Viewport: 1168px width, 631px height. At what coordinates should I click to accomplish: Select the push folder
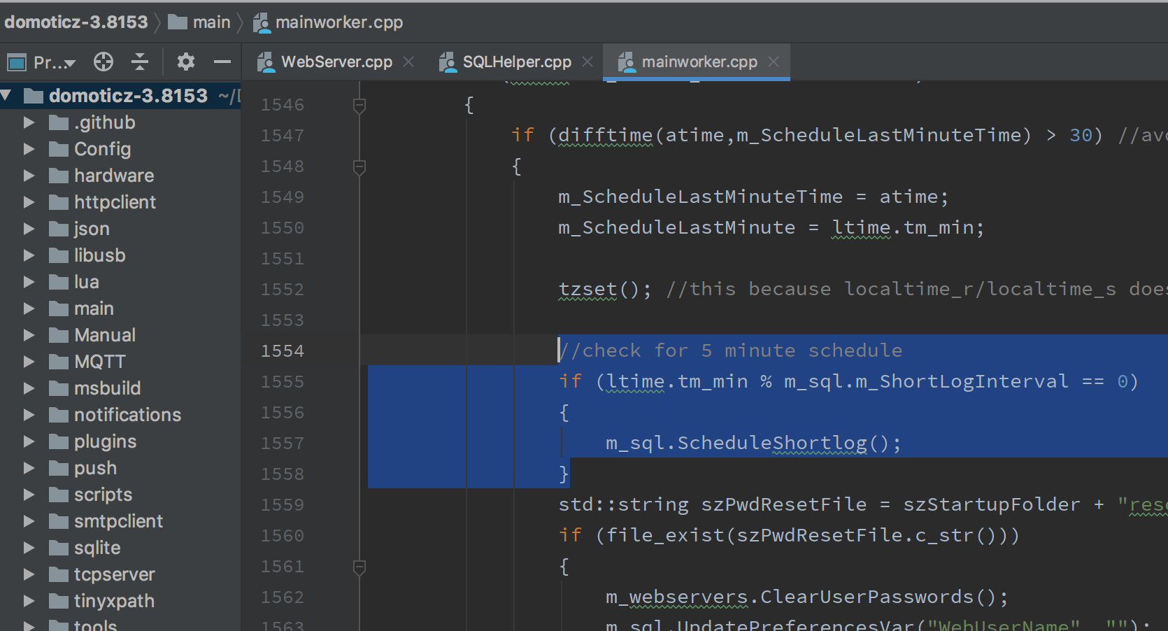click(x=96, y=468)
